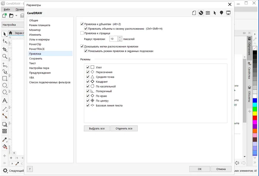The image size is (259, 176).
Task: Select the Shape tool in toolbox
Action: pos(5,41)
